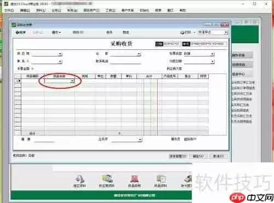This screenshot has height=203, width=274.
Task: Click the supplier data icon with two people
Action: [x=107, y=179]
